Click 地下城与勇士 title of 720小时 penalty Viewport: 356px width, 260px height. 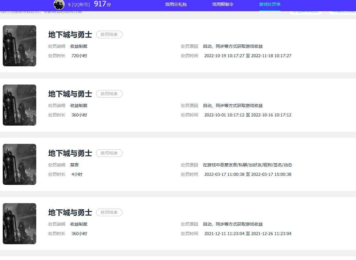[70, 35]
